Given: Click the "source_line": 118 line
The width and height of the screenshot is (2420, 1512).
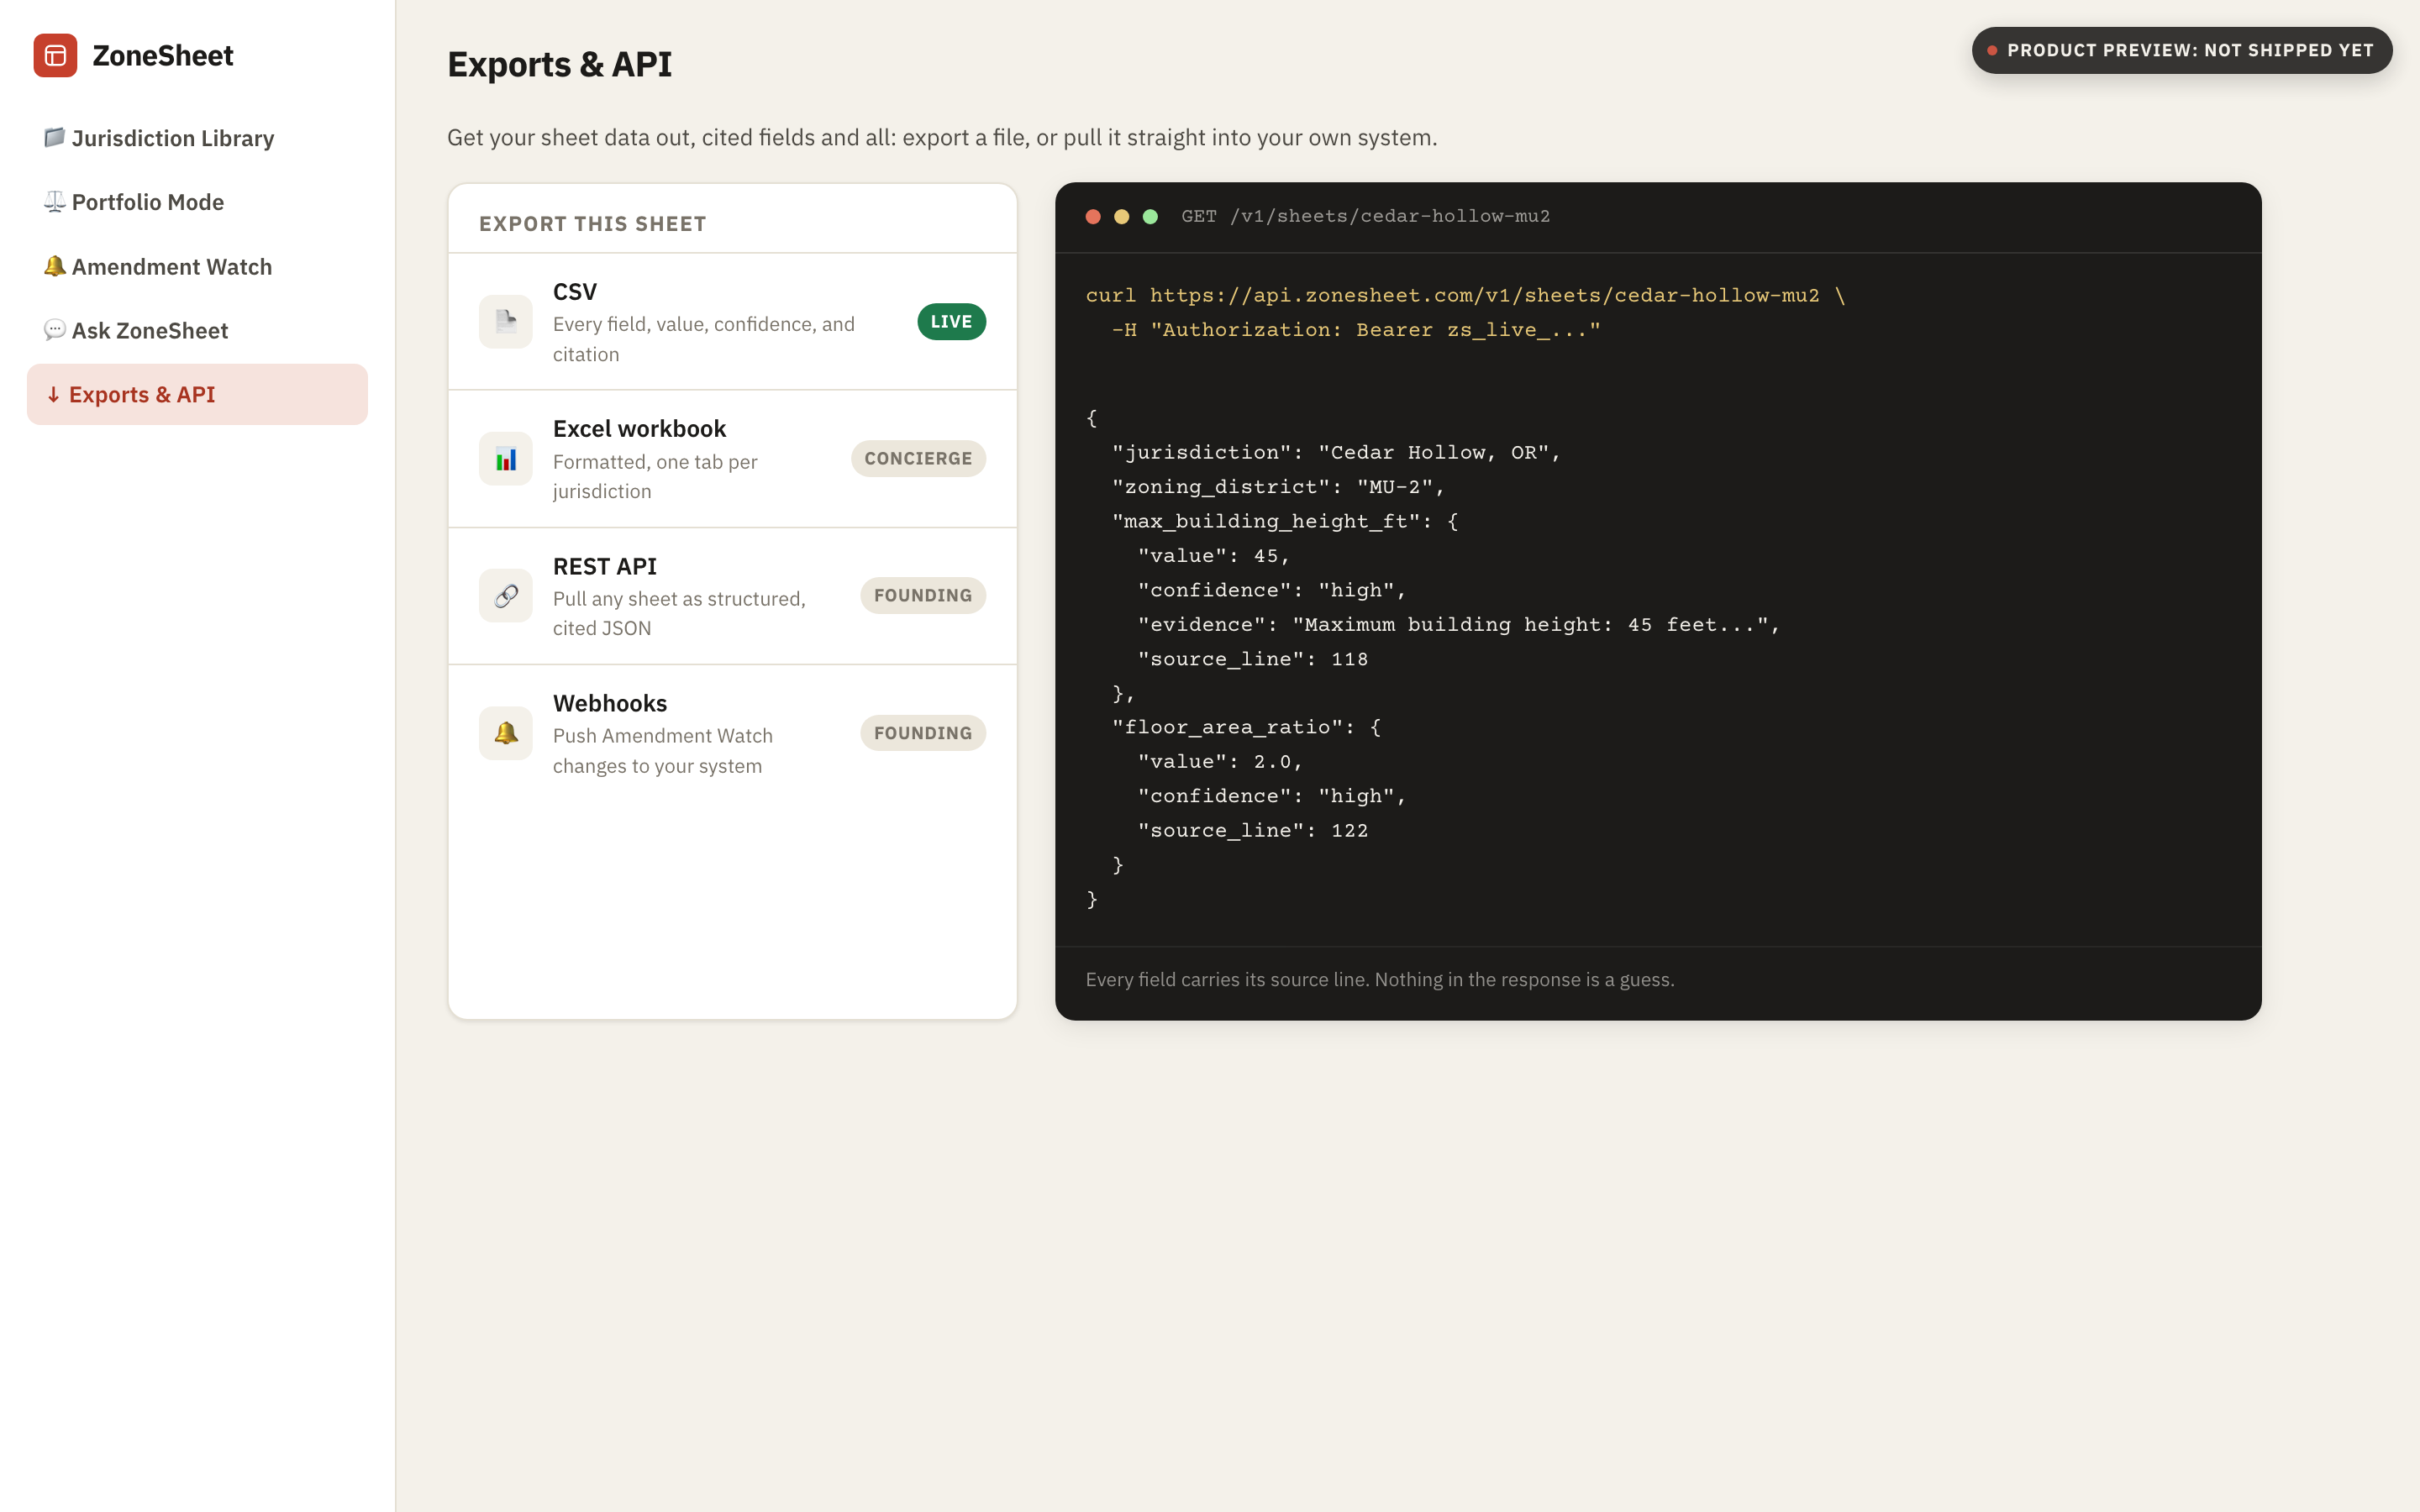Looking at the screenshot, I should 1253,659.
